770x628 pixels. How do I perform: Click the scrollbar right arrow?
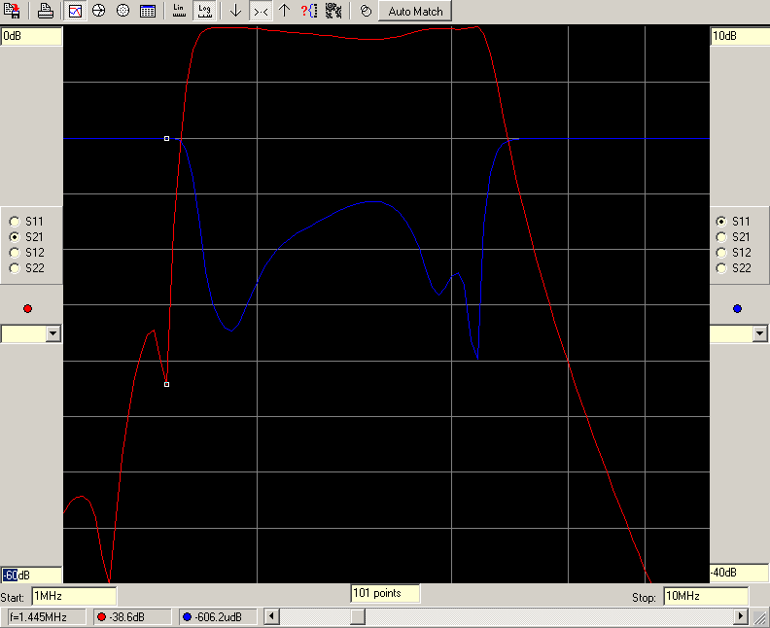pyautogui.click(x=741, y=616)
